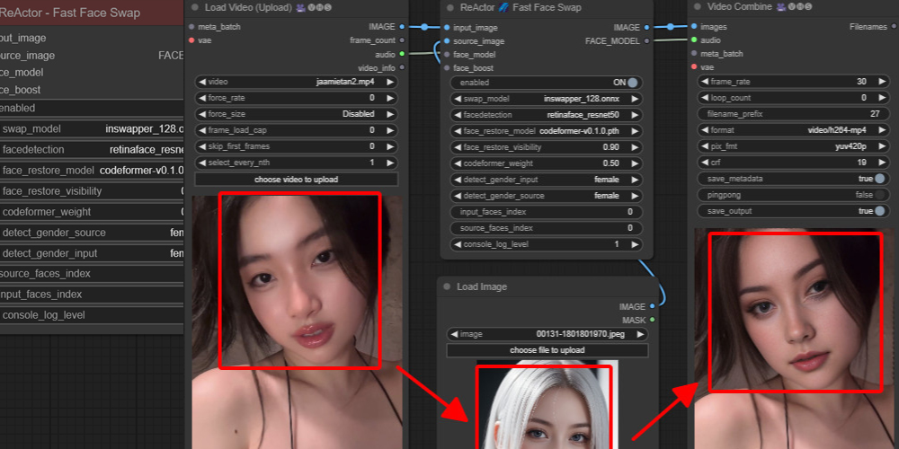Decrease frame_load_cap with its left arrow

click(202, 130)
